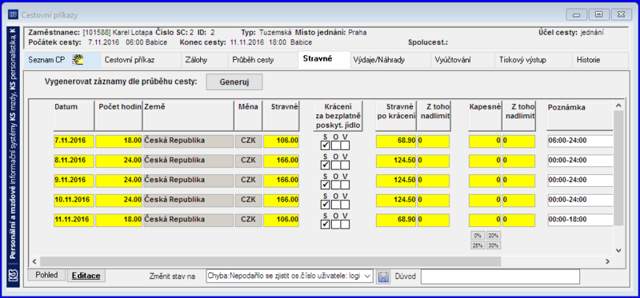640x298 pixels.
Task: Click hours cell in 8.11.2016 row
Action: (118, 161)
